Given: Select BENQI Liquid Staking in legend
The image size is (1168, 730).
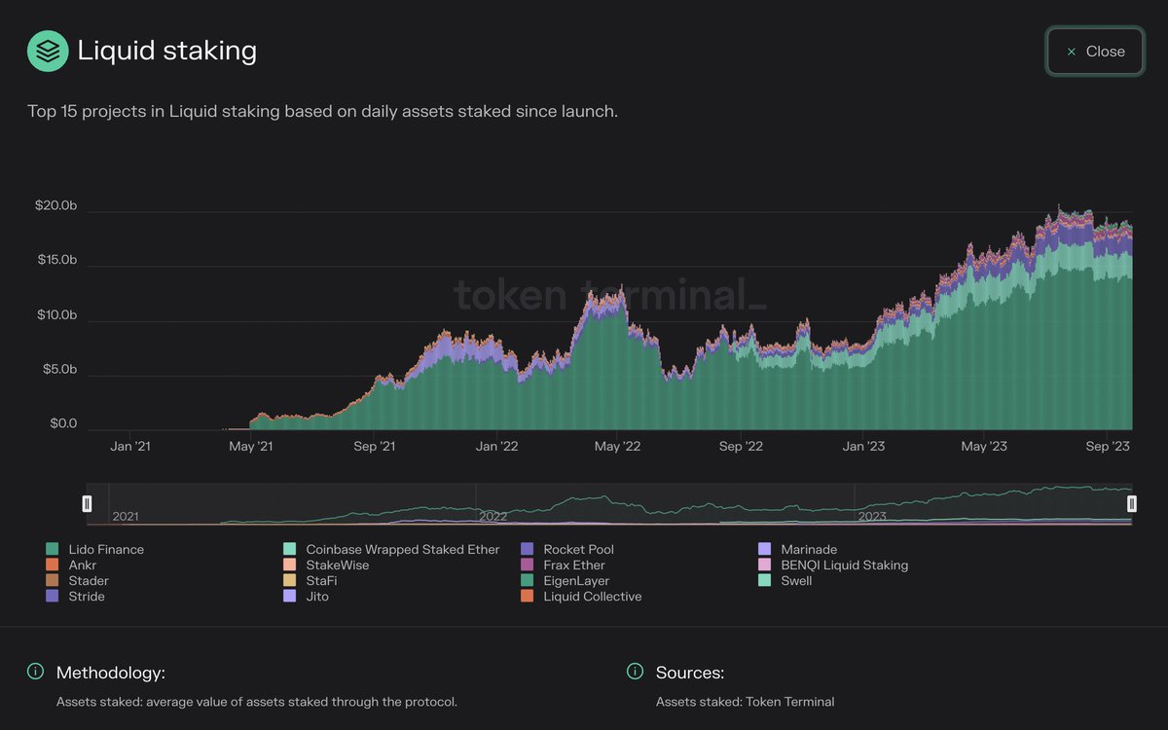Looking at the screenshot, I should pos(833,565).
